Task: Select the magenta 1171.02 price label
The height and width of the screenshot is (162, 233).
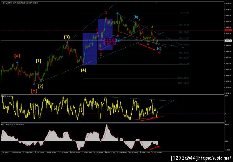Action: [110, 40]
